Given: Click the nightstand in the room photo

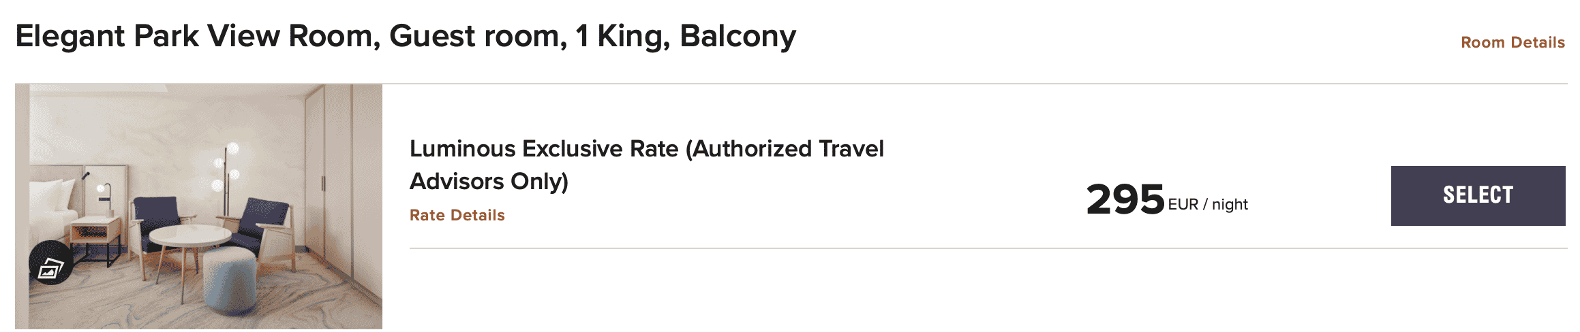Looking at the screenshot, I should pos(95,235).
